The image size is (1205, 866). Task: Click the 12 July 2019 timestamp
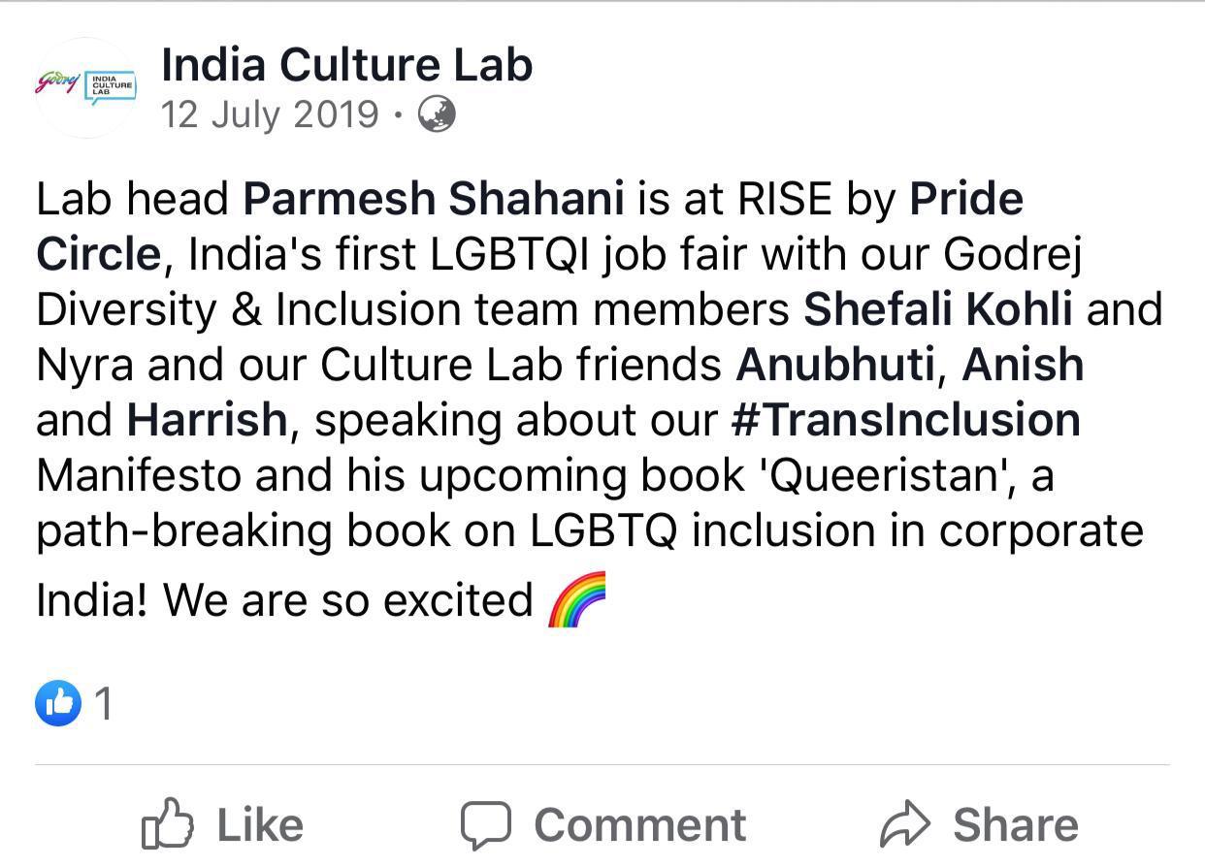[x=270, y=115]
